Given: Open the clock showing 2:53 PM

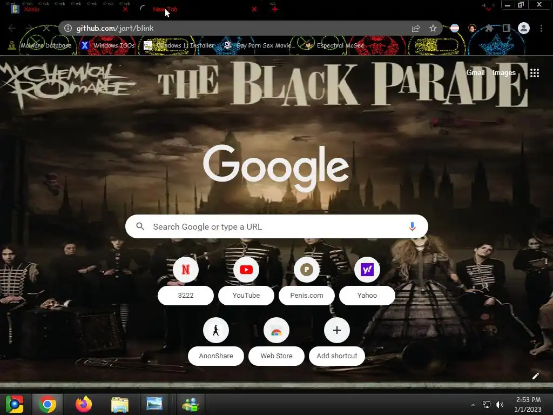Looking at the screenshot, I should (x=528, y=404).
